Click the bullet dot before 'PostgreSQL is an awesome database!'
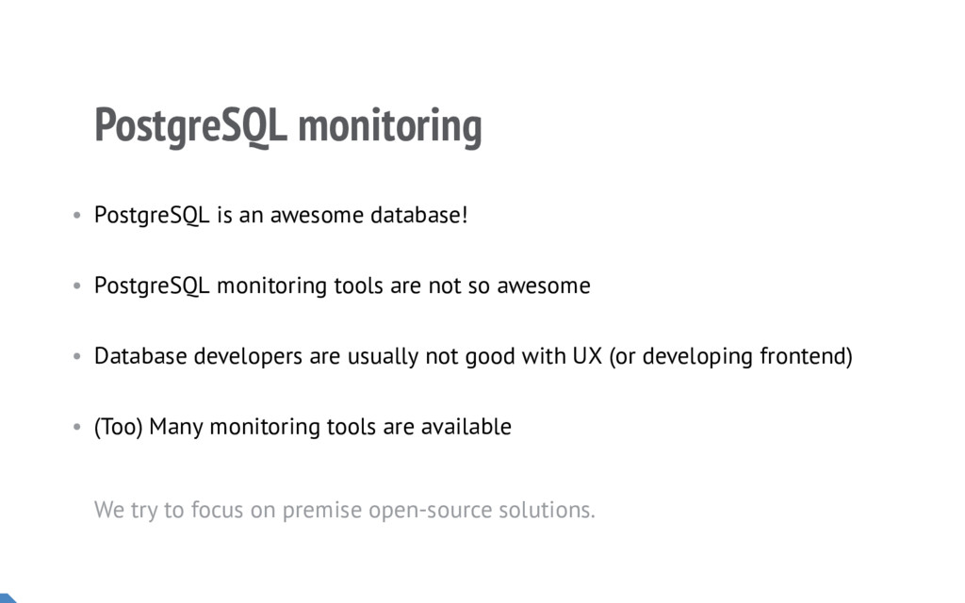 [76, 216]
